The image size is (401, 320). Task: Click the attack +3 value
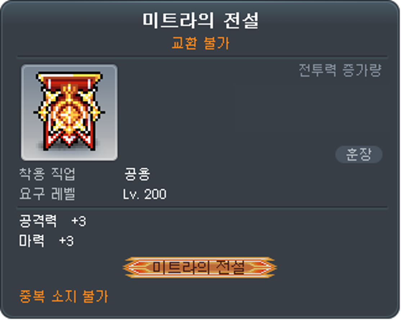79,221
